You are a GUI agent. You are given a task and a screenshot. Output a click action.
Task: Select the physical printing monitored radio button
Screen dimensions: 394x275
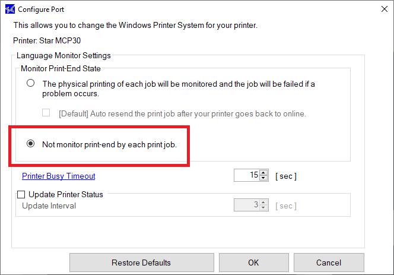click(x=31, y=83)
